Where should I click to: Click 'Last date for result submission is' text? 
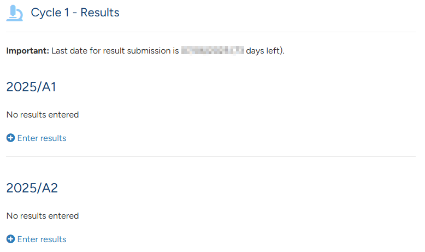[115, 51]
